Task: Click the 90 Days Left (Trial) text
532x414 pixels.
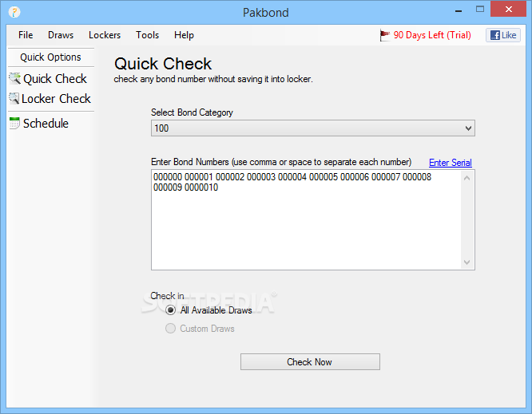Action: 432,35
